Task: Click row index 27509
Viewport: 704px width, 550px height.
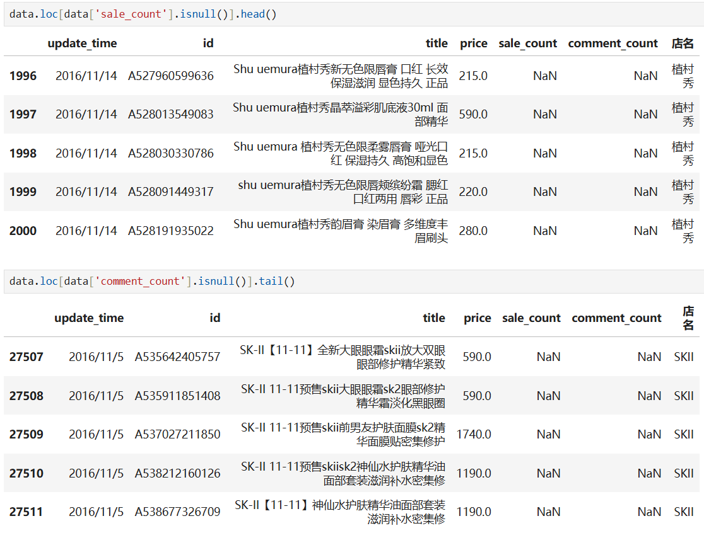Action: (x=26, y=434)
